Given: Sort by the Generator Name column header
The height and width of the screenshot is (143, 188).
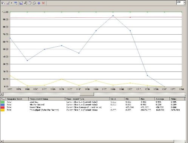Looking at the screenshot, I should pos(17,99).
